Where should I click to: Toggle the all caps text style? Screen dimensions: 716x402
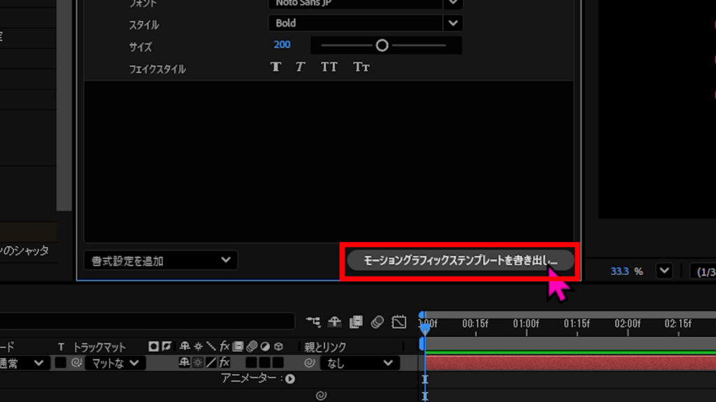(x=329, y=67)
